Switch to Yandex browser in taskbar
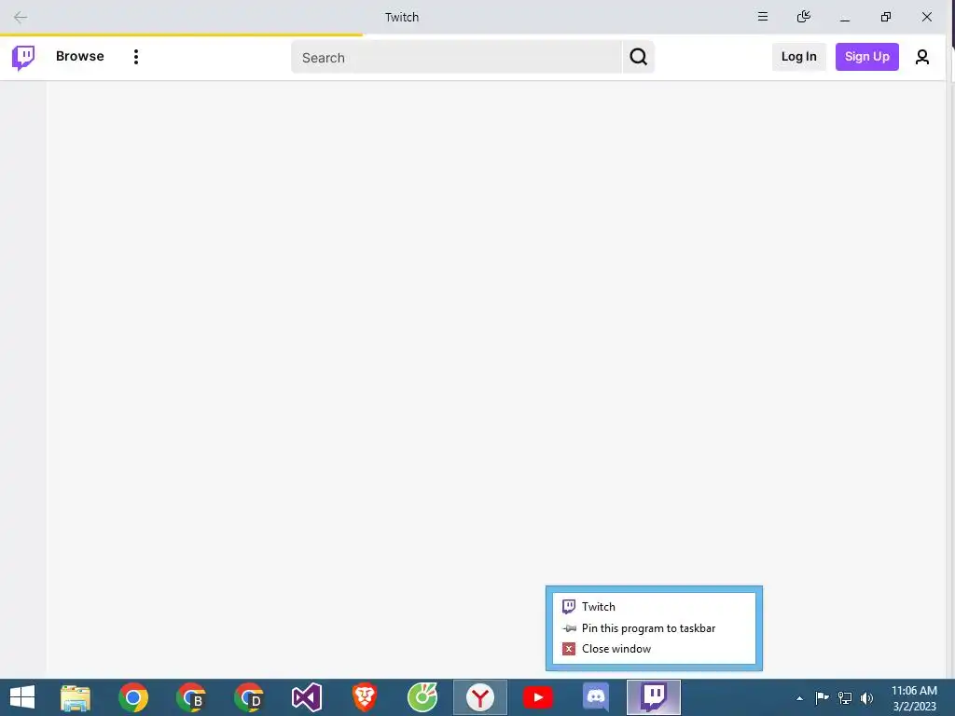The height and width of the screenshot is (716, 955). click(x=480, y=697)
